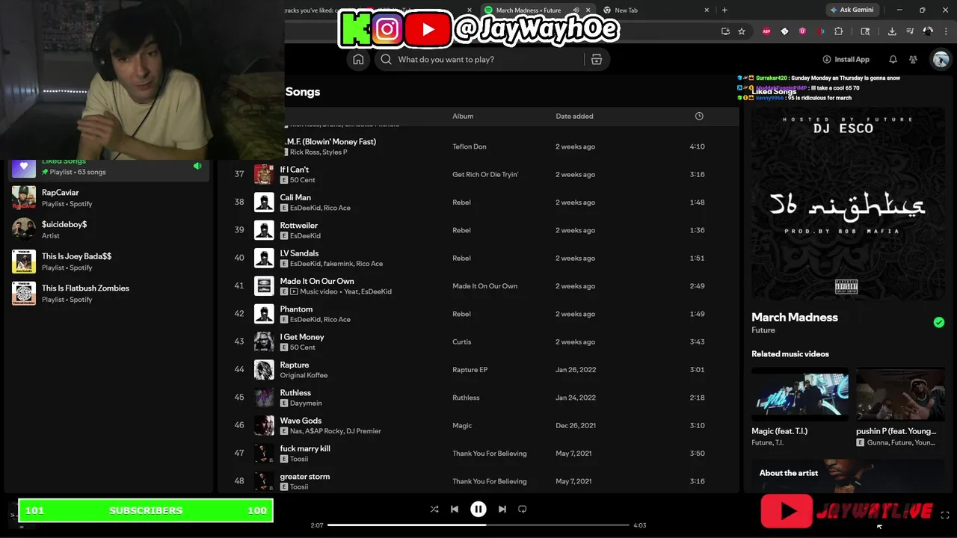Toggle the green saved checkmark for March Madness
This screenshot has width=957, height=538.
coord(939,323)
